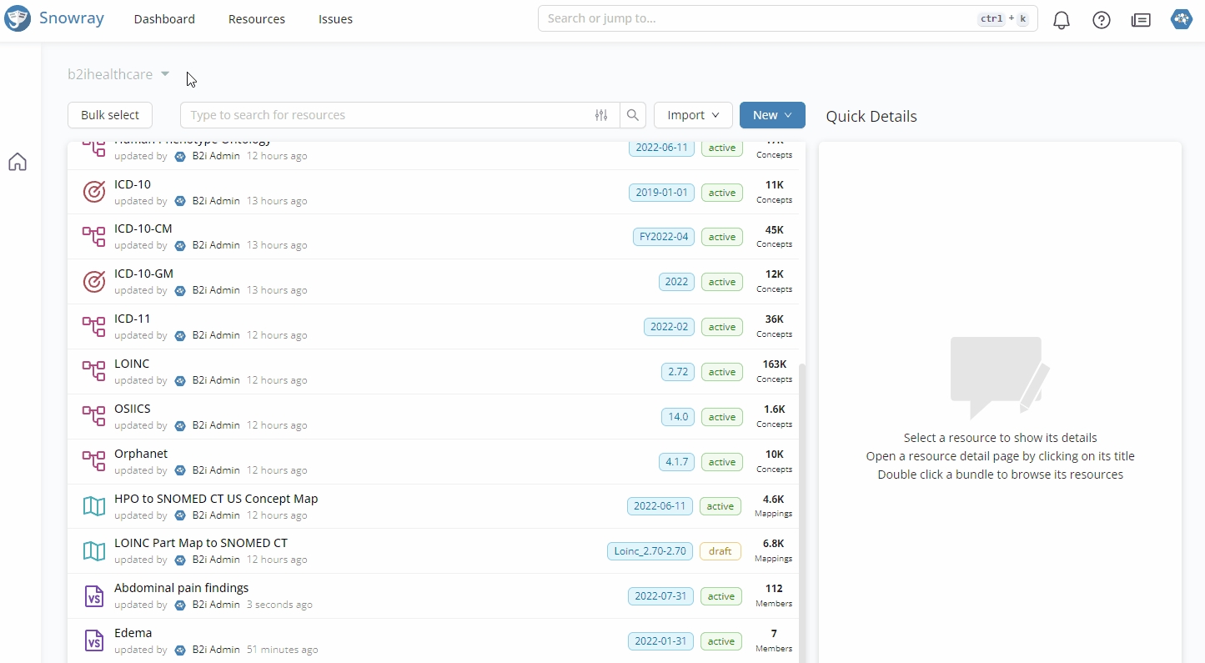Open the news feed icon in header

click(x=1141, y=20)
